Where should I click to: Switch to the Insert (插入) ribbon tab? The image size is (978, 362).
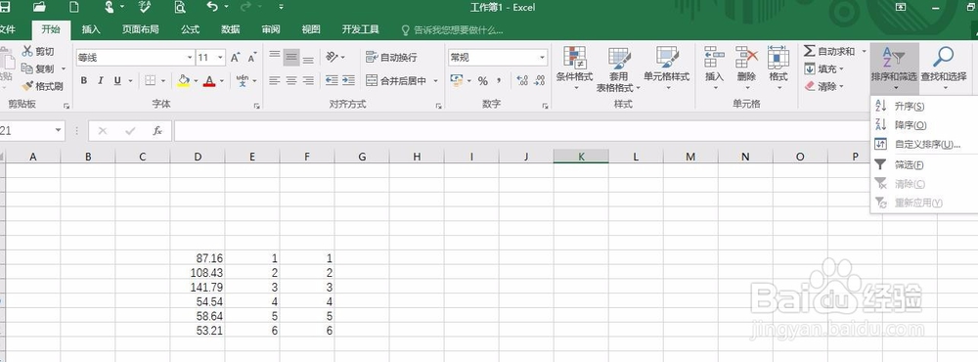click(91, 29)
